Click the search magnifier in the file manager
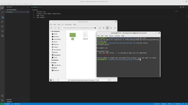The height and width of the screenshot is (105, 188). [x=103, y=28]
